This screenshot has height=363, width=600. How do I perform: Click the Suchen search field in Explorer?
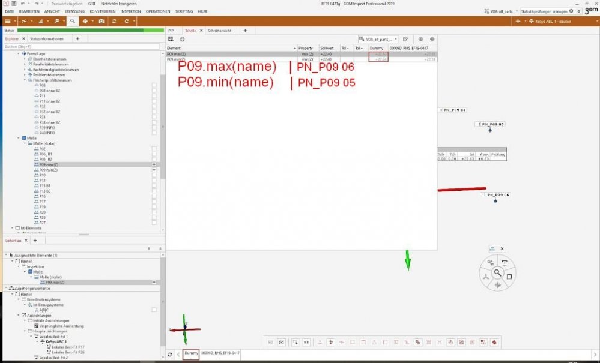[81, 46]
